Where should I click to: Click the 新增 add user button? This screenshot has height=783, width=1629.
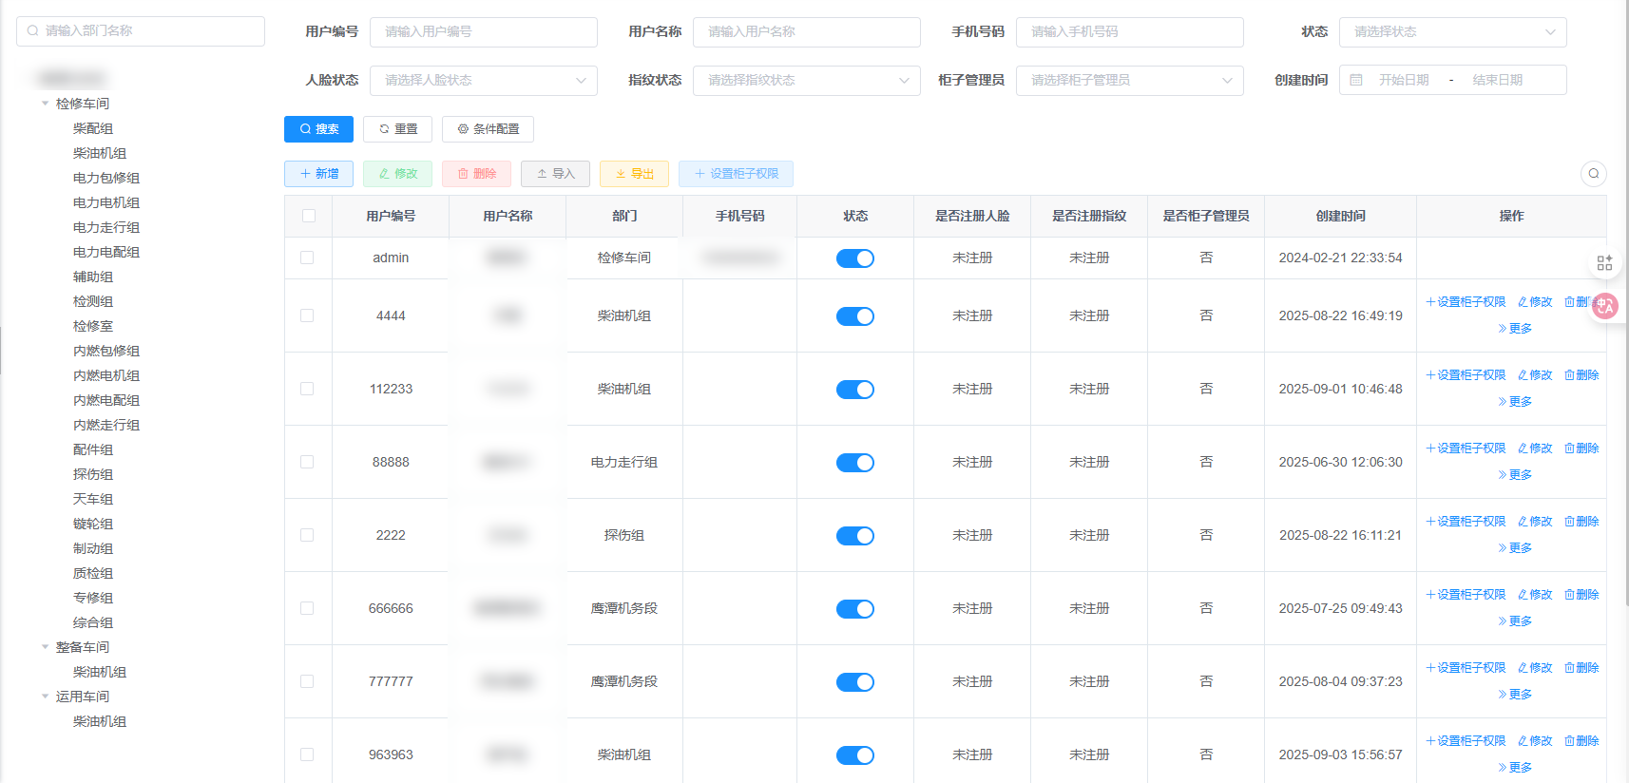click(318, 174)
